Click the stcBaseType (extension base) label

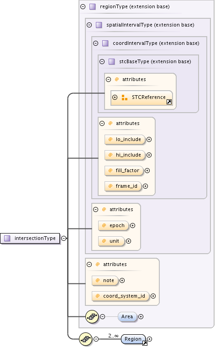point(155,61)
